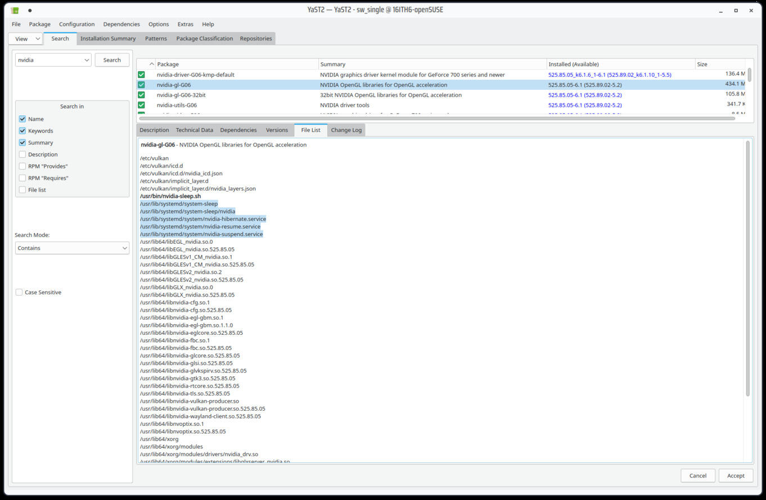Open the Dependencies details tab
The height and width of the screenshot is (500, 766).
[x=238, y=130]
